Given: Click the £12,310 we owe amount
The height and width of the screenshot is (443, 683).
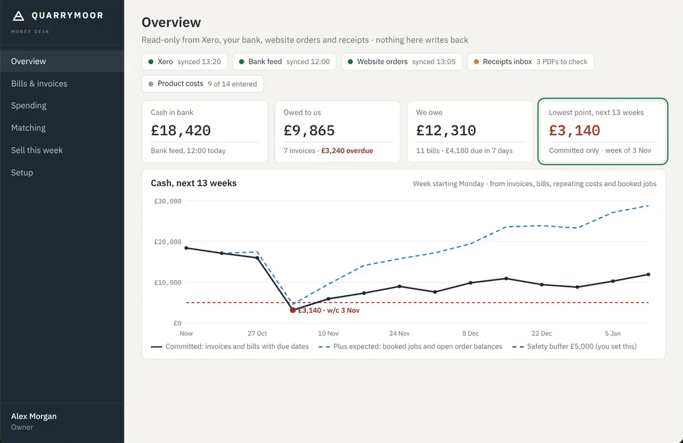Looking at the screenshot, I should point(446,131).
